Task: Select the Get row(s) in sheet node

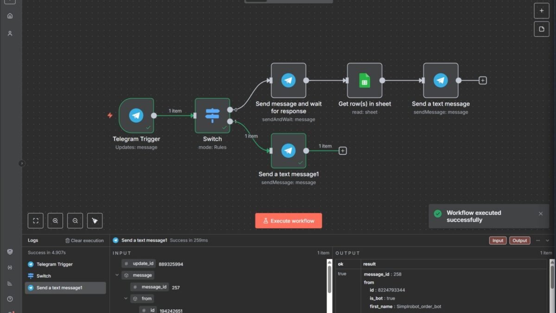Action: click(x=365, y=80)
